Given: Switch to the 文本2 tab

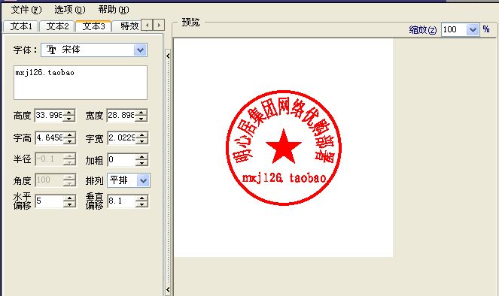Looking at the screenshot, I should 57,26.
